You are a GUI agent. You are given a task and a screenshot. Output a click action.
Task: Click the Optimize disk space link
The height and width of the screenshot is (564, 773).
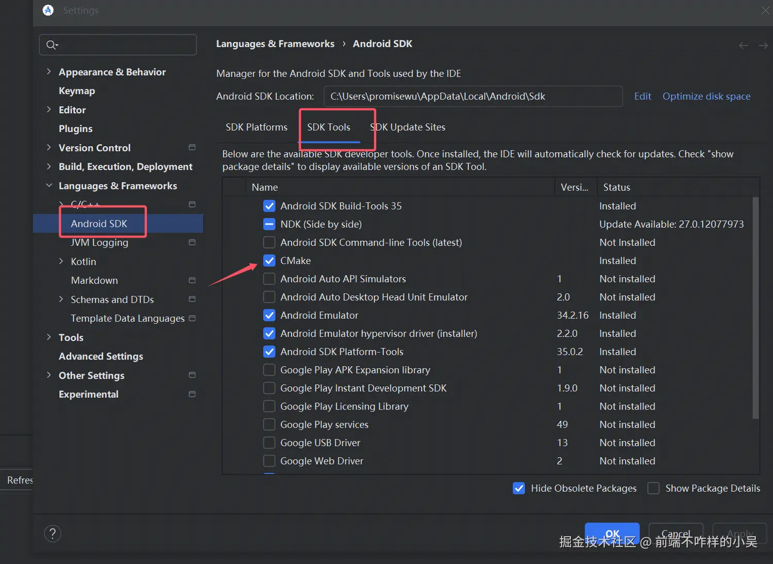tap(706, 96)
